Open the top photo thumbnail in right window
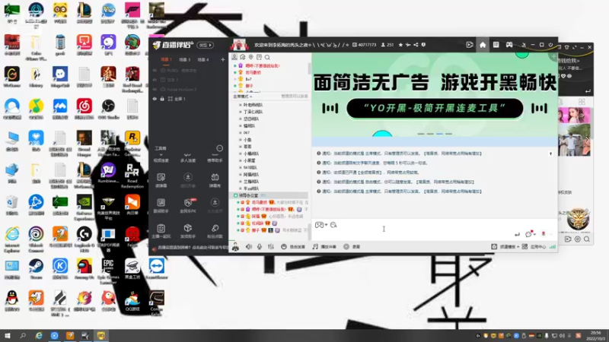Viewport: 609px width, 342px height. tap(574, 116)
